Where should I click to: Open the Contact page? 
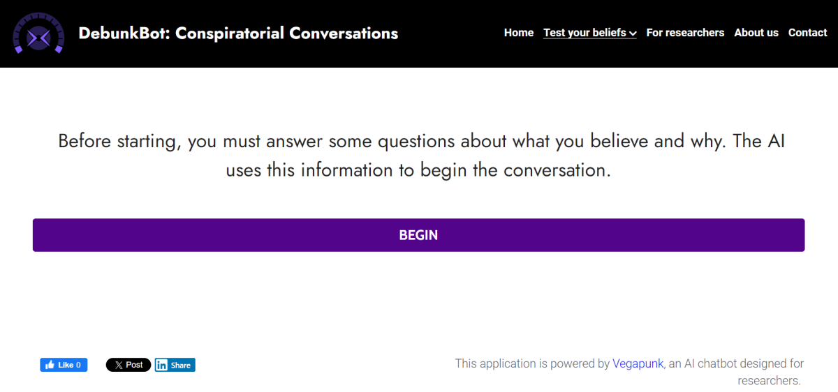[x=807, y=33]
